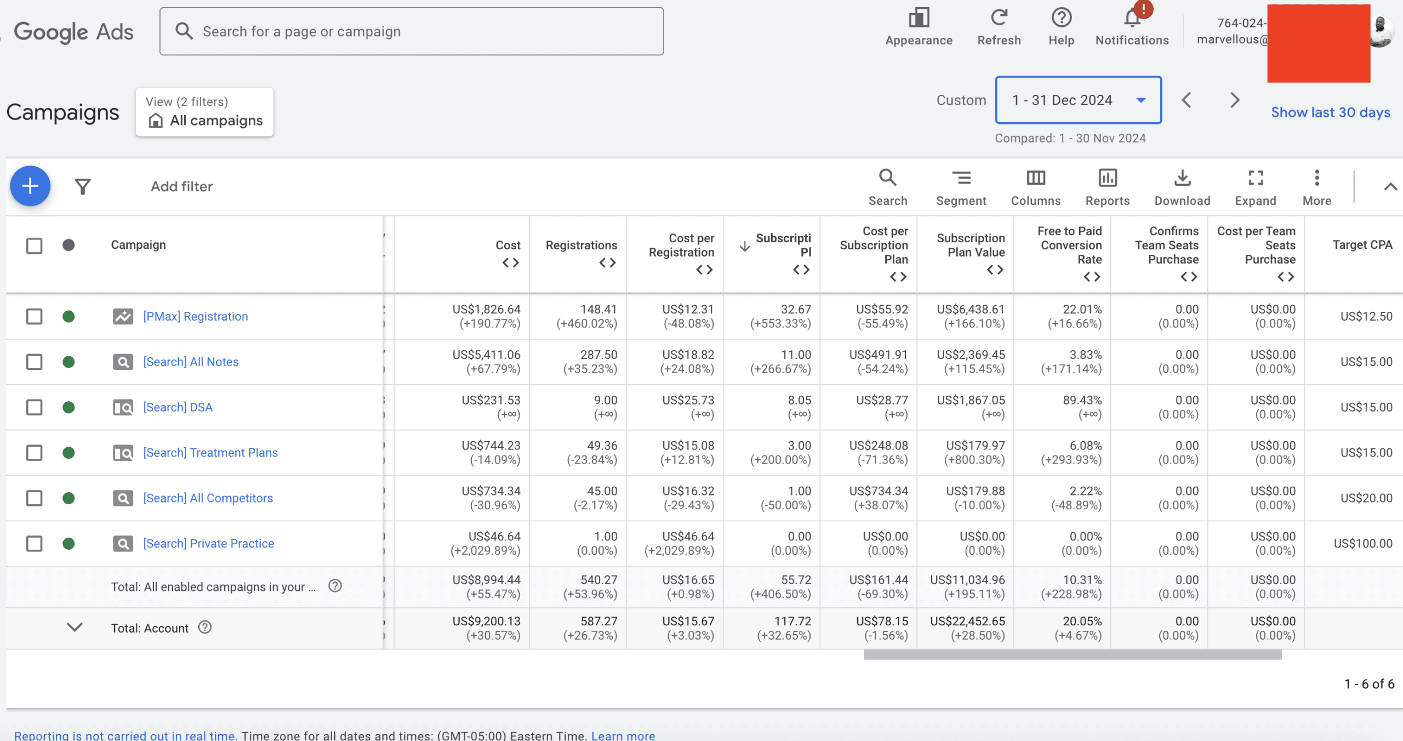This screenshot has width=1403, height=741.
Task: Sort by Cost per Registration header
Action: [x=681, y=245]
